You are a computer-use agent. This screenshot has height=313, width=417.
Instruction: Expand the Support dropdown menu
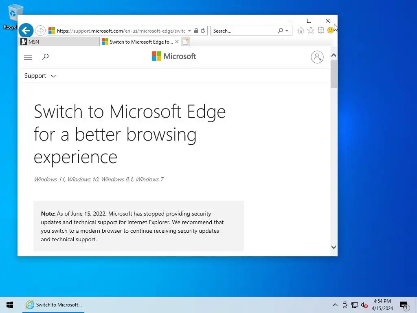(40, 76)
